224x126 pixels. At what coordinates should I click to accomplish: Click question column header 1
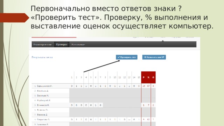click(x=72, y=77)
